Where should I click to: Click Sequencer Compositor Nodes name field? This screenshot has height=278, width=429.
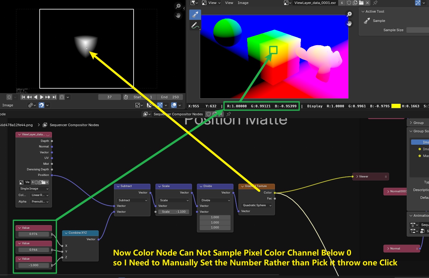[x=178, y=114]
